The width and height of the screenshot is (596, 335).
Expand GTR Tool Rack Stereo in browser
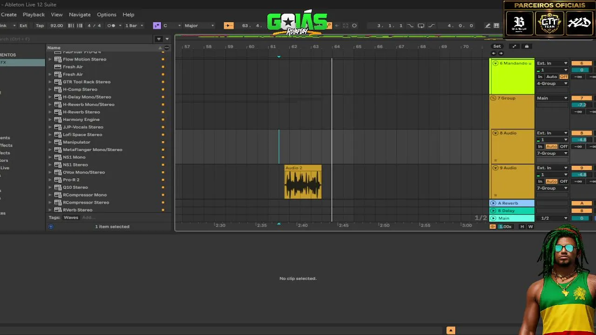tap(50, 82)
